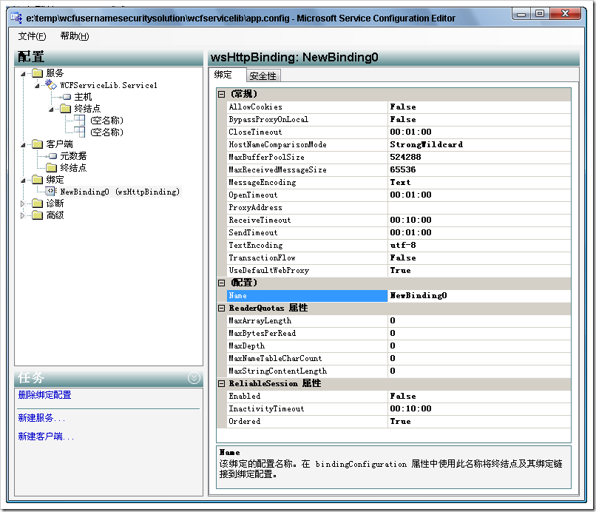This screenshot has height=512, width=596.
Task: Click the 绑定 folder icon
Action: [x=37, y=180]
